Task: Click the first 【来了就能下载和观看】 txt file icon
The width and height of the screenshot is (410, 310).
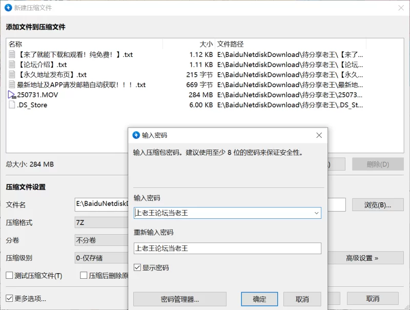Action: coord(12,54)
